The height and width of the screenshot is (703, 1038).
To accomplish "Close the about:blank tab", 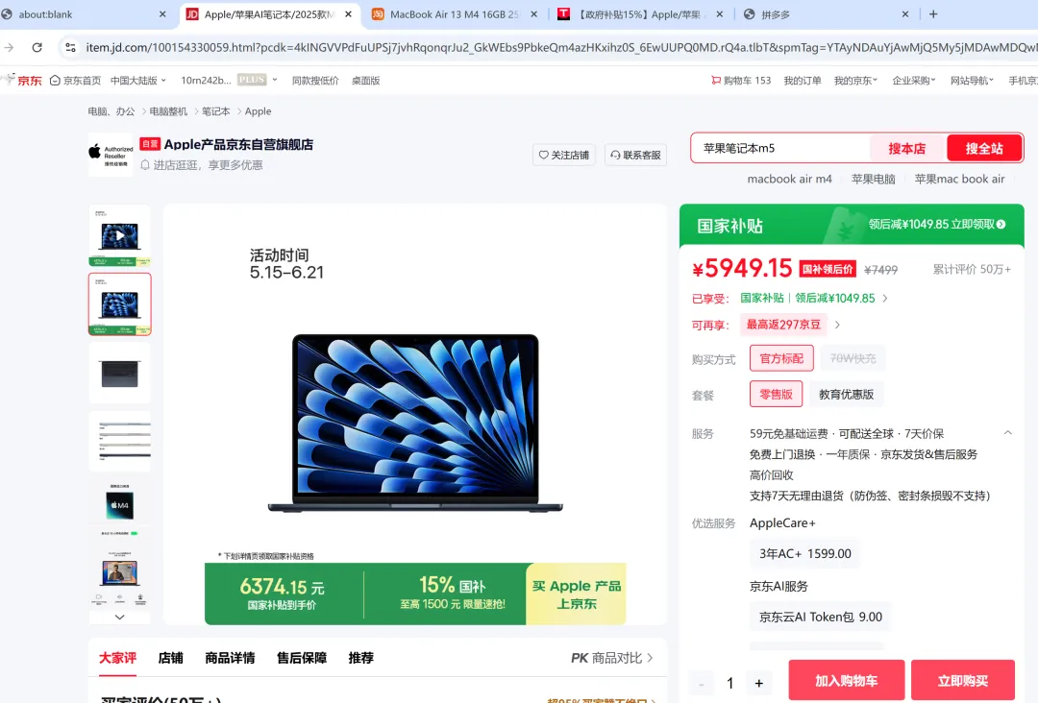I will click(x=162, y=13).
